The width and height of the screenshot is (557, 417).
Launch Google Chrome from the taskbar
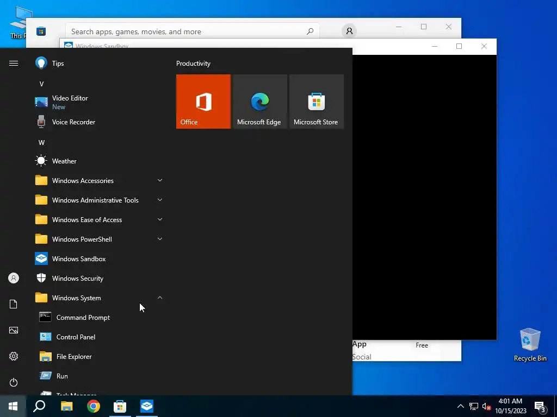94,406
